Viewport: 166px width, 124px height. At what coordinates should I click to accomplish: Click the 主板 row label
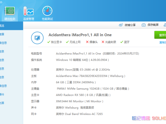click(x=34, y=76)
